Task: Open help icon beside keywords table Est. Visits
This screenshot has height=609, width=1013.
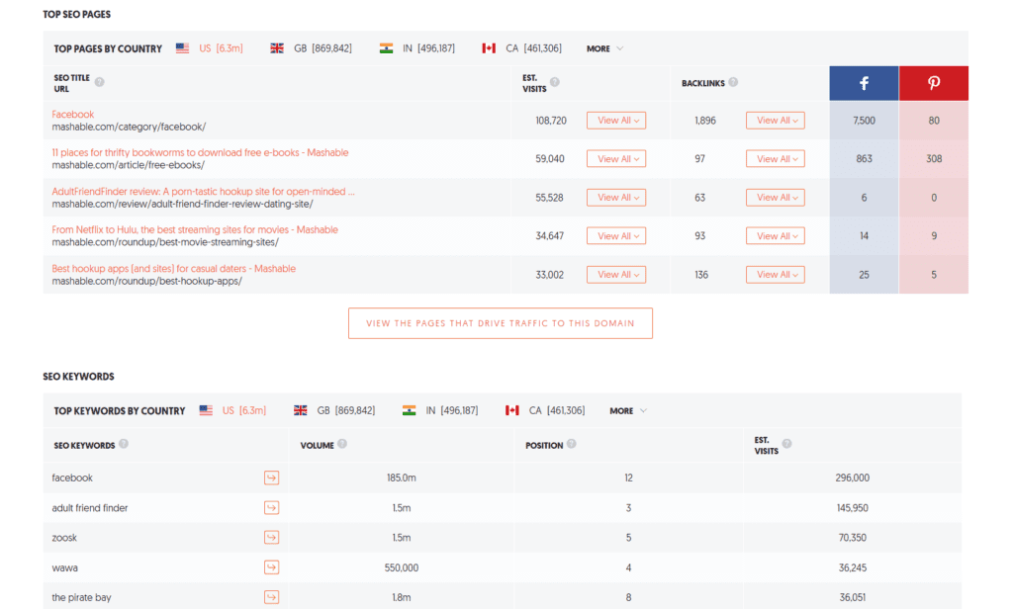Action: point(786,444)
